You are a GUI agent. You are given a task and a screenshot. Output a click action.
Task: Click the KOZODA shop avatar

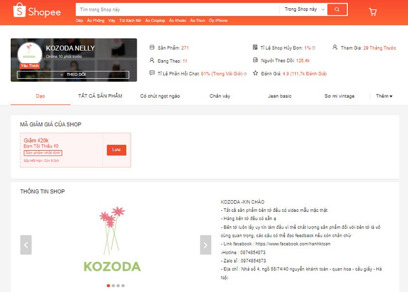click(x=30, y=54)
